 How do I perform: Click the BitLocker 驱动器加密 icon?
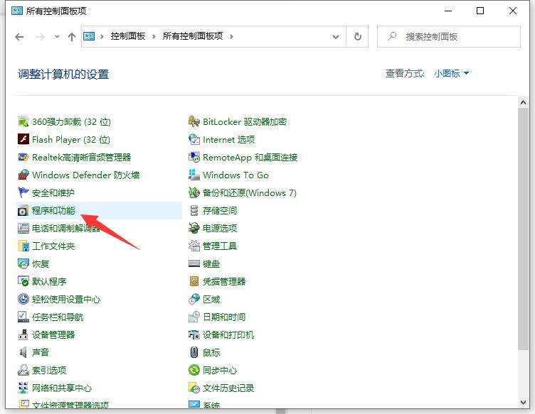(194, 121)
